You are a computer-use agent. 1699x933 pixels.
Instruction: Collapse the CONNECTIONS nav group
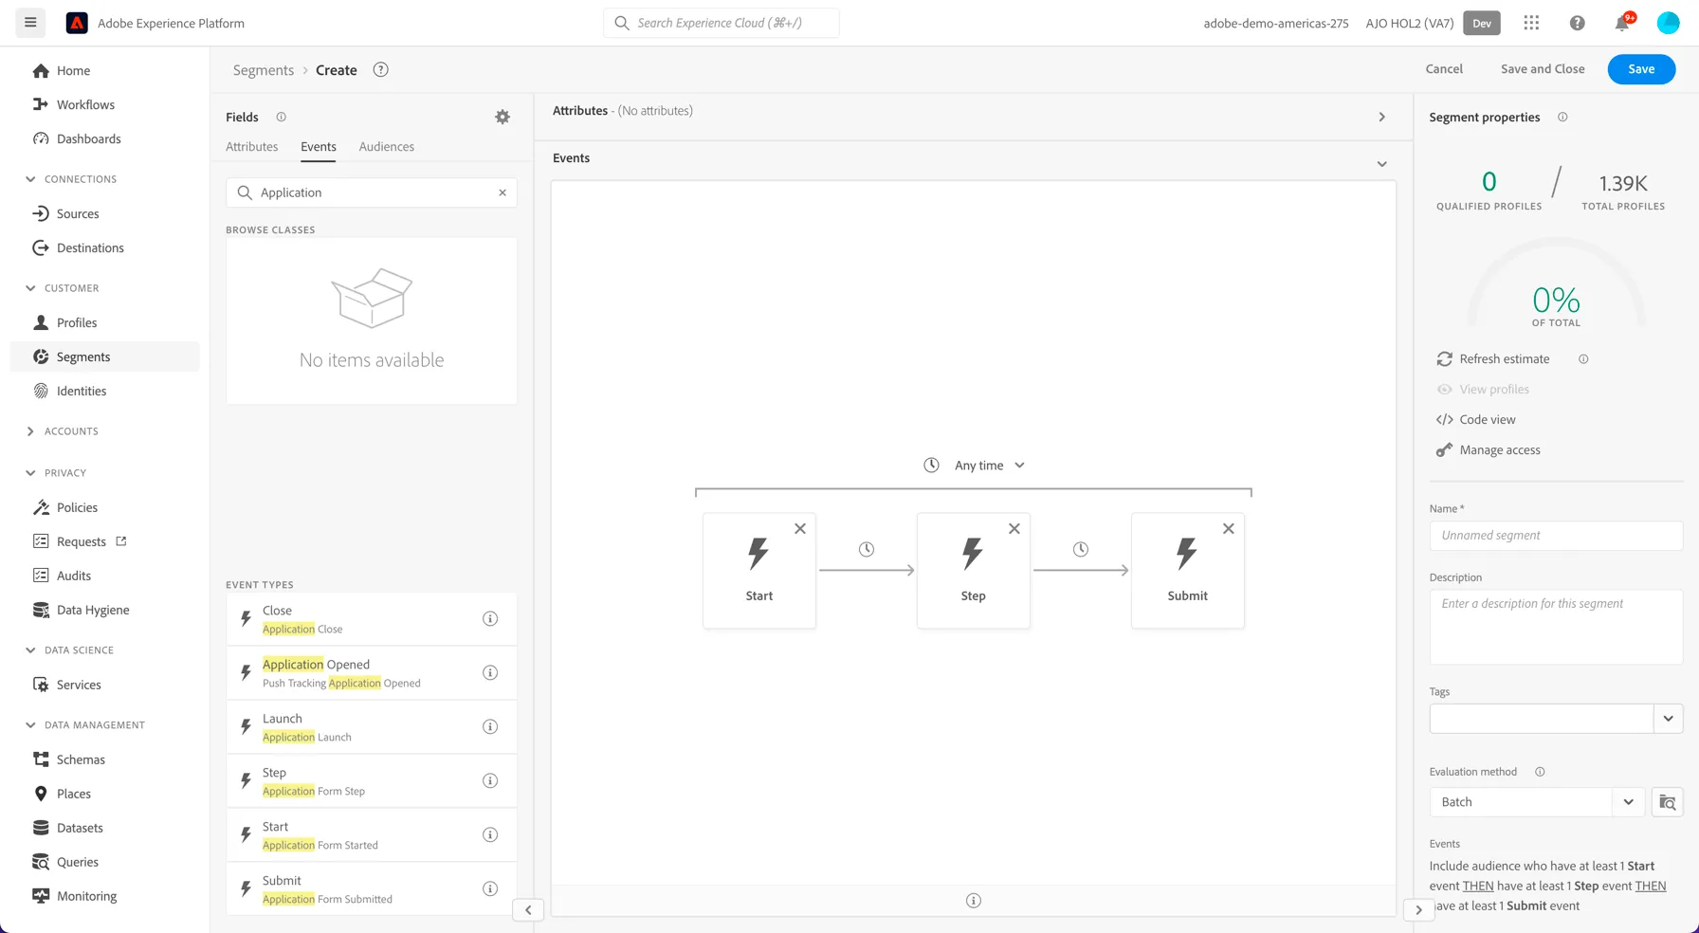coord(30,178)
